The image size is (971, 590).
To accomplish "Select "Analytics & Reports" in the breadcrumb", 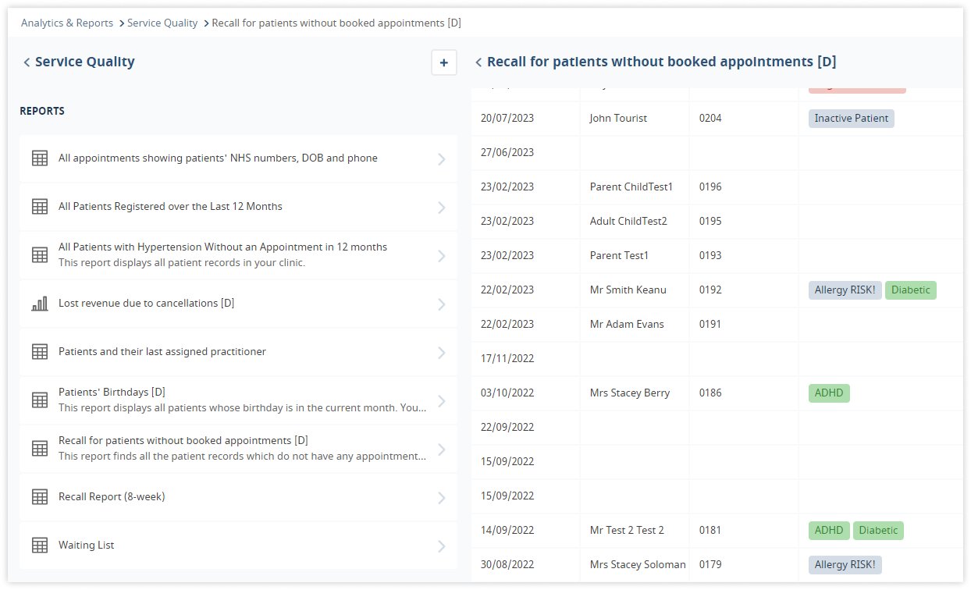I will tap(66, 23).
